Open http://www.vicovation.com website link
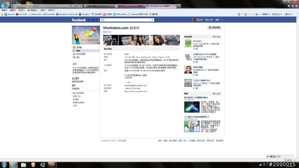299x168 pixels. (136, 91)
